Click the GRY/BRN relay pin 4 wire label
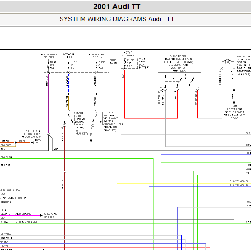Screen dimensions: 251x250 coord(163,100)
